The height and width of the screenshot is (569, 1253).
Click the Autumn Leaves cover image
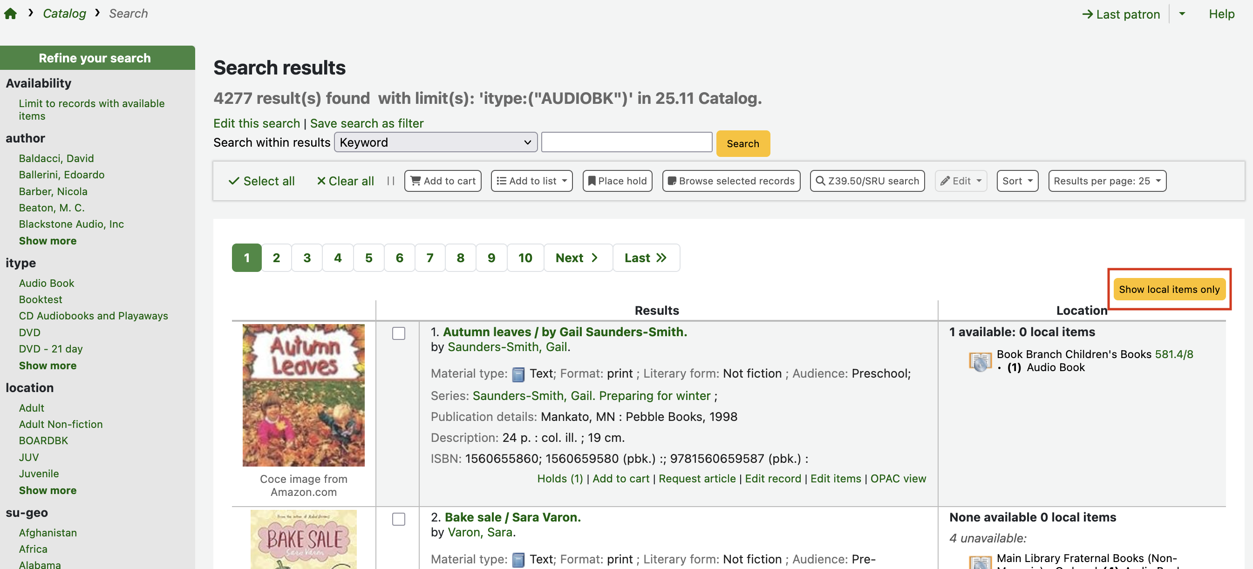[304, 395]
